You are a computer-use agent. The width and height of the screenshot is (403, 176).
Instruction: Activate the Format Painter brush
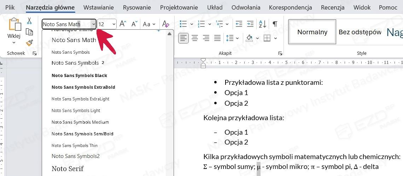[x=29, y=43]
